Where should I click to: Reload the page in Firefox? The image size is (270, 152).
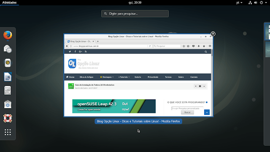[150, 46]
